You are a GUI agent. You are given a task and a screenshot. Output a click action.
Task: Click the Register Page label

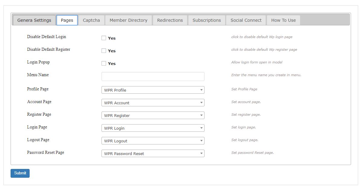click(x=39, y=115)
